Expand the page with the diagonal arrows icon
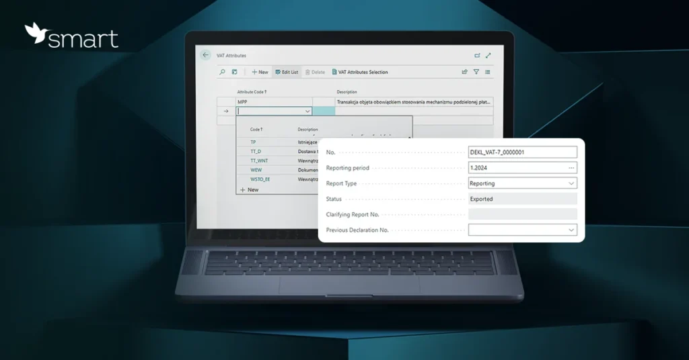This screenshot has height=360, width=689. [x=488, y=56]
